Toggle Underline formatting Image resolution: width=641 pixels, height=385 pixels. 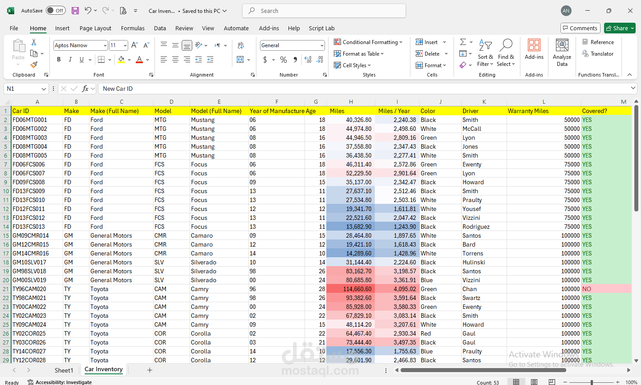click(81, 60)
